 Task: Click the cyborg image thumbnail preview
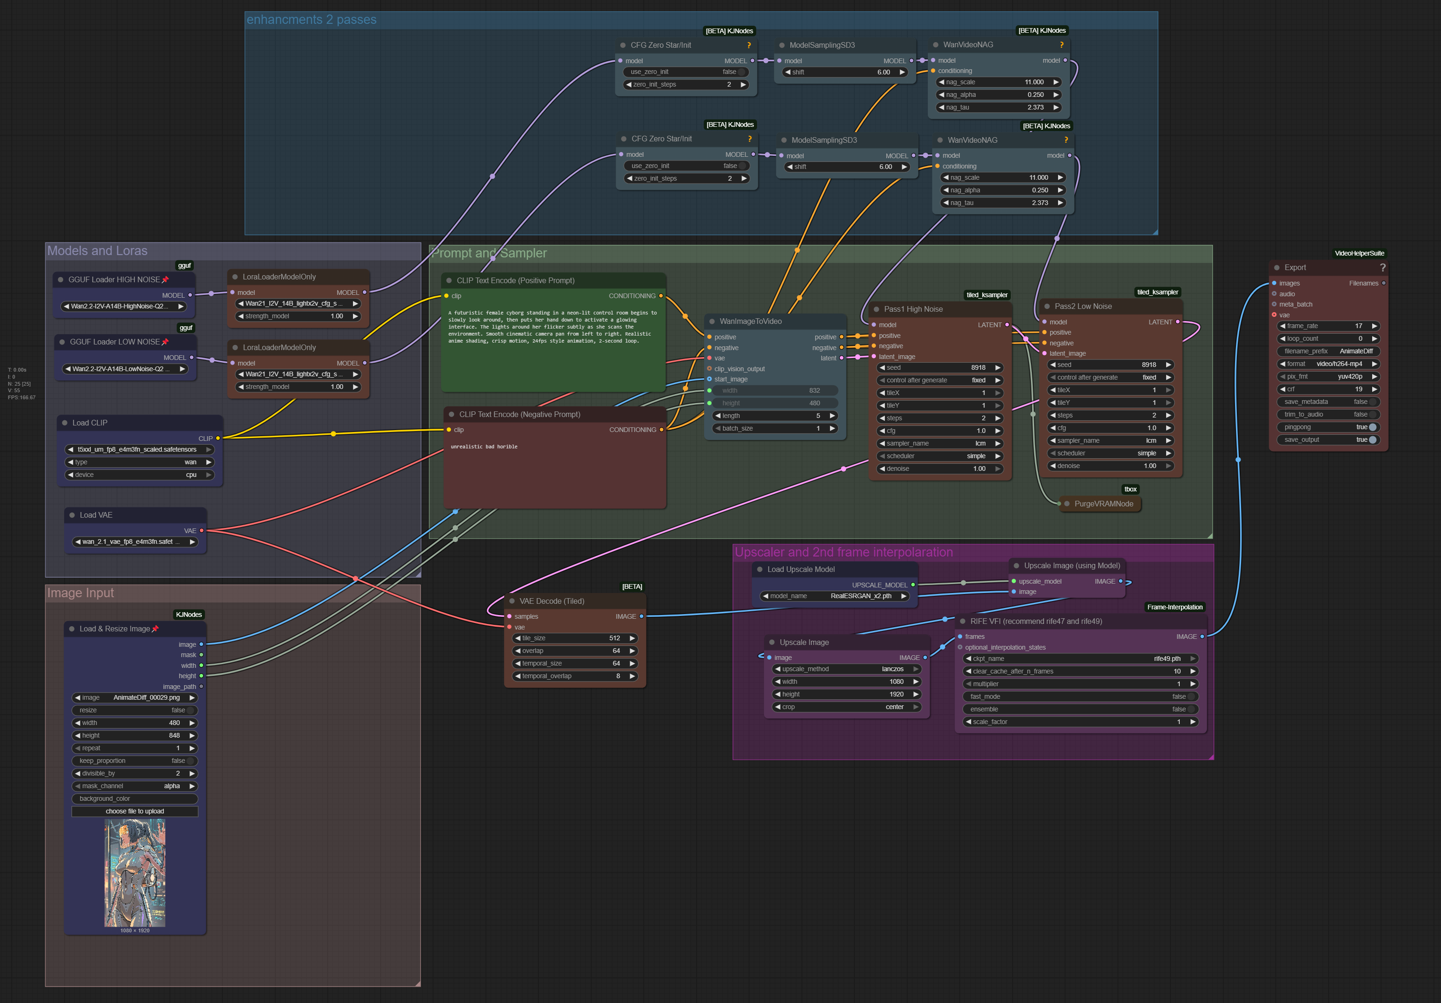135,873
